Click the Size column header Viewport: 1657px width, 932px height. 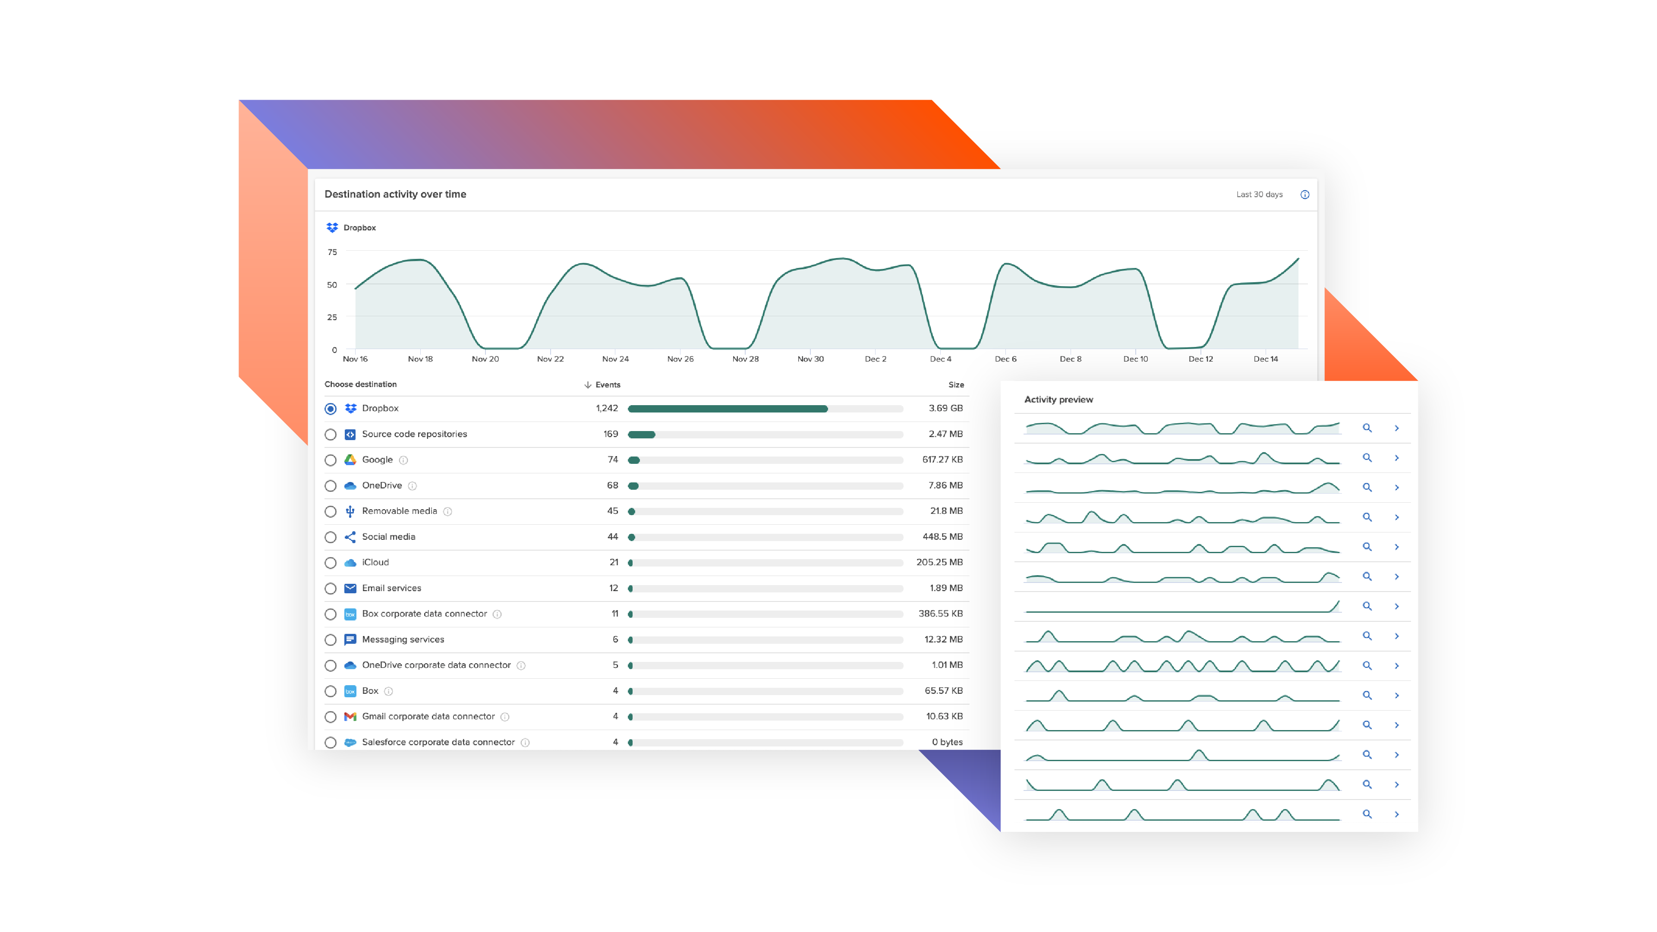[956, 384]
